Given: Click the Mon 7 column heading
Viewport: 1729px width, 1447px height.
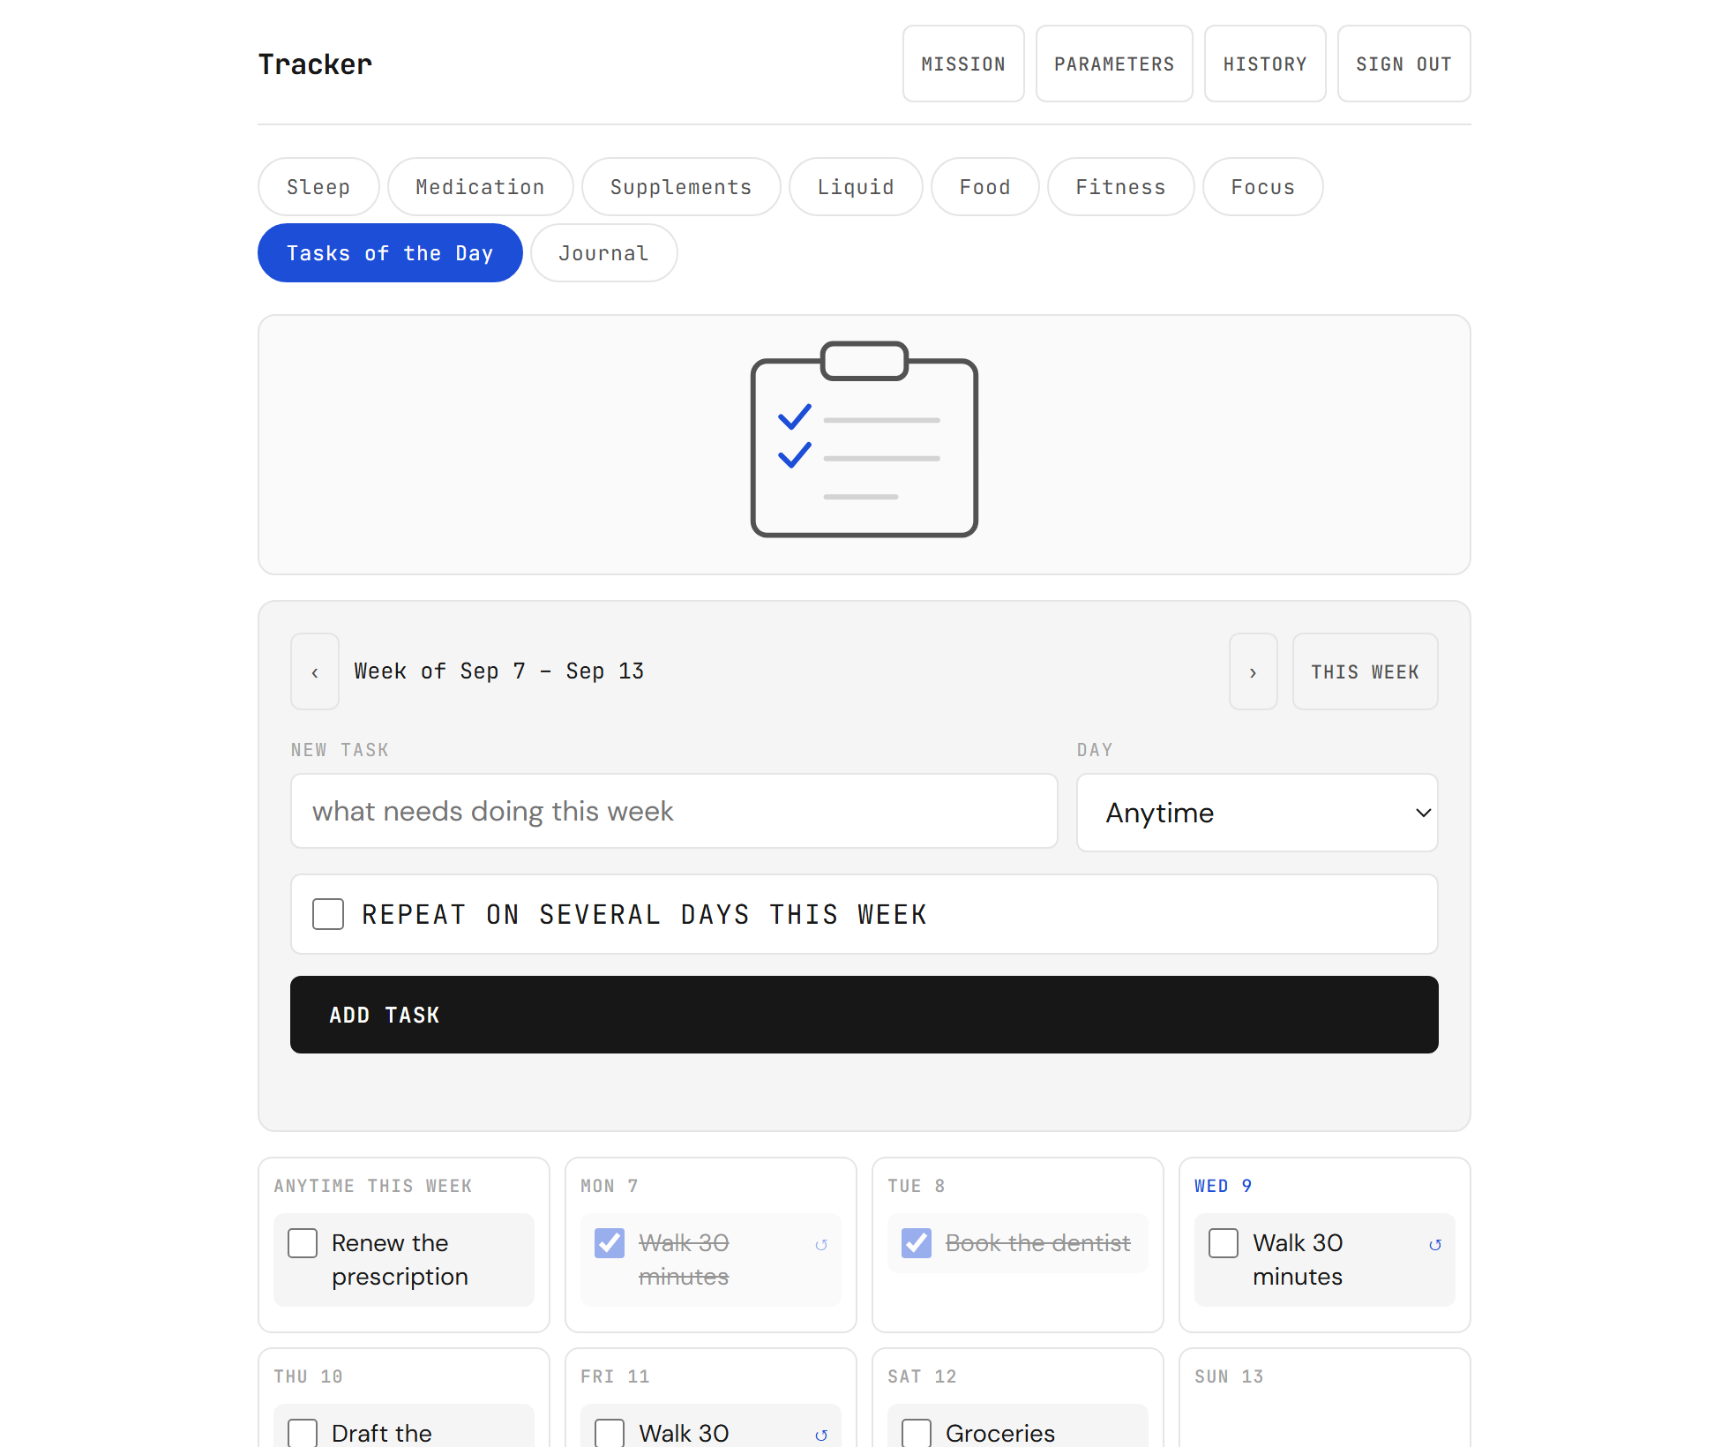Looking at the screenshot, I should (610, 1186).
